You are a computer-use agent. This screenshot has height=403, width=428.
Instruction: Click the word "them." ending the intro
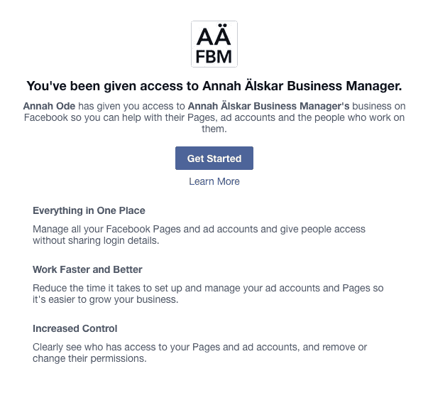(x=214, y=130)
